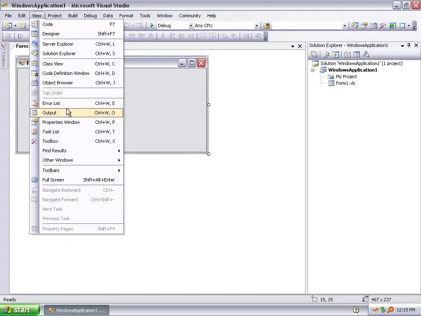Select the Solution 'WindowsApplication1' node
The width and height of the screenshot is (421, 316).
(x=361, y=63)
